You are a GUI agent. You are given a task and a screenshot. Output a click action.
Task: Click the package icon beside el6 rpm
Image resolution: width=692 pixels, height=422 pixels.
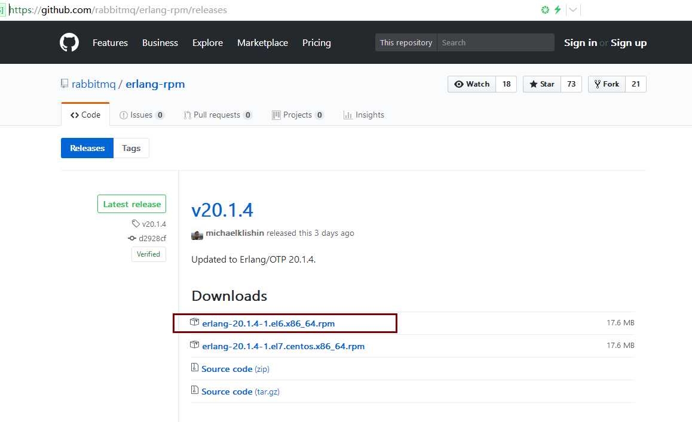(194, 322)
